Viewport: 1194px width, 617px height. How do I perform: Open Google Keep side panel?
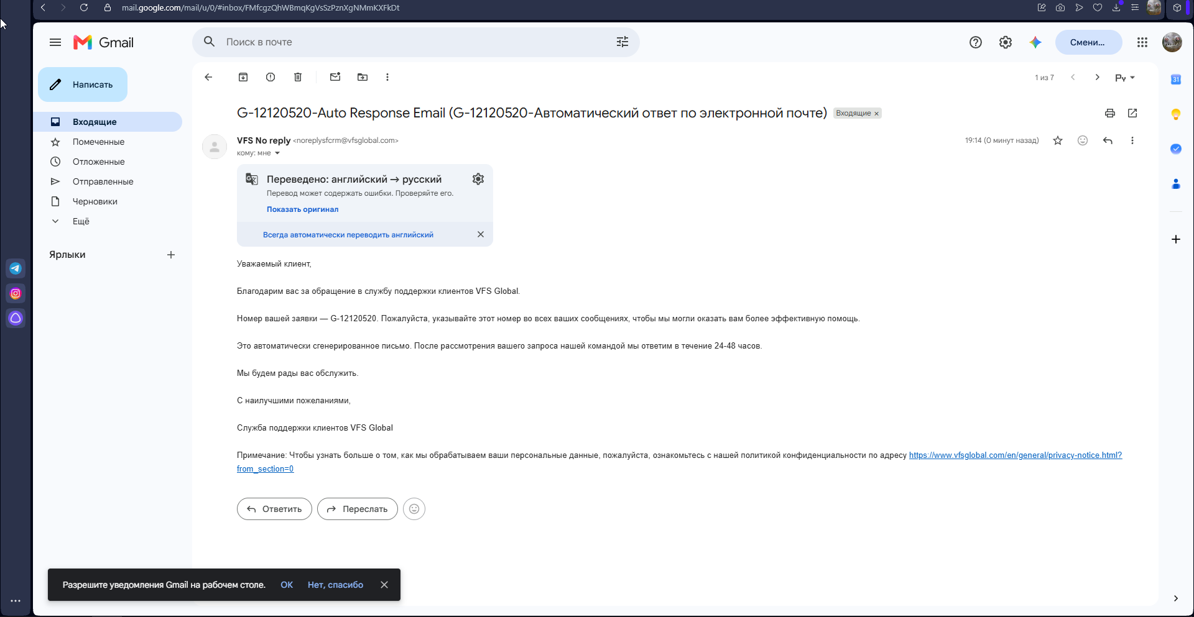[1176, 114]
